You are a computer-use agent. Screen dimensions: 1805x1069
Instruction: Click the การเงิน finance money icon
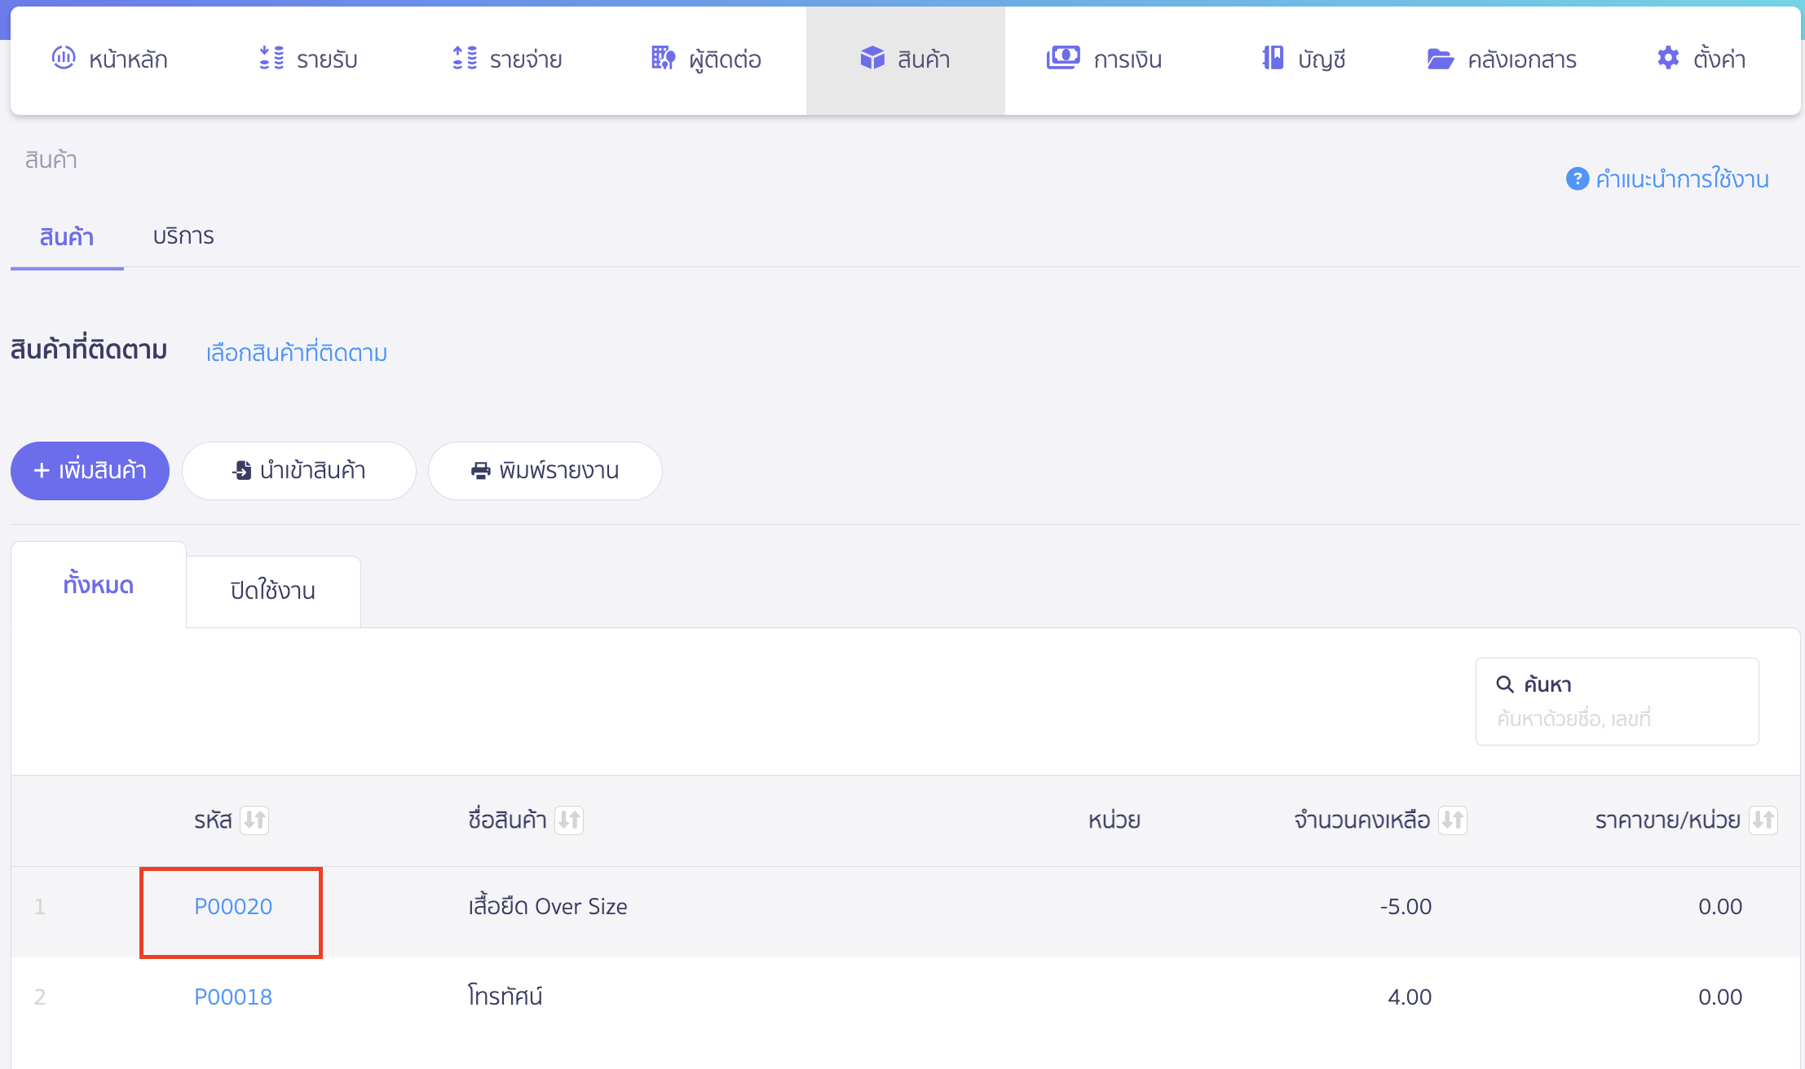coord(1063,58)
